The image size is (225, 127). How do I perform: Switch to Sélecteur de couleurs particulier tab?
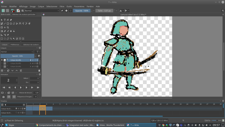tap(24, 14)
